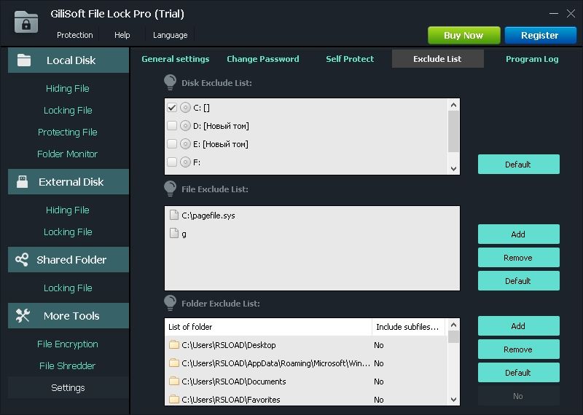Remove selected folder from Folder Exclude List
Image resolution: width=583 pixels, height=415 pixels.
point(518,349)
